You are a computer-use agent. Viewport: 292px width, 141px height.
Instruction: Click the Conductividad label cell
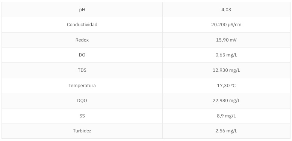click(x=82, y=25)
